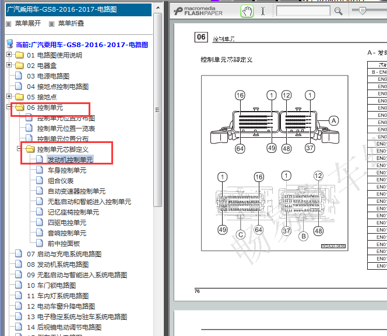The height and width of the screenshot is (336, 387).
Task: Select 控制单元芯脚定义 folder
Action: tap(63, 149)
